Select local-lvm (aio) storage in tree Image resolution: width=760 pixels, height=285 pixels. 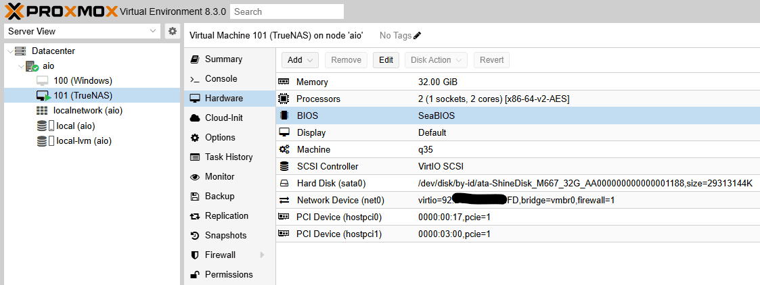tap(84, 141)
